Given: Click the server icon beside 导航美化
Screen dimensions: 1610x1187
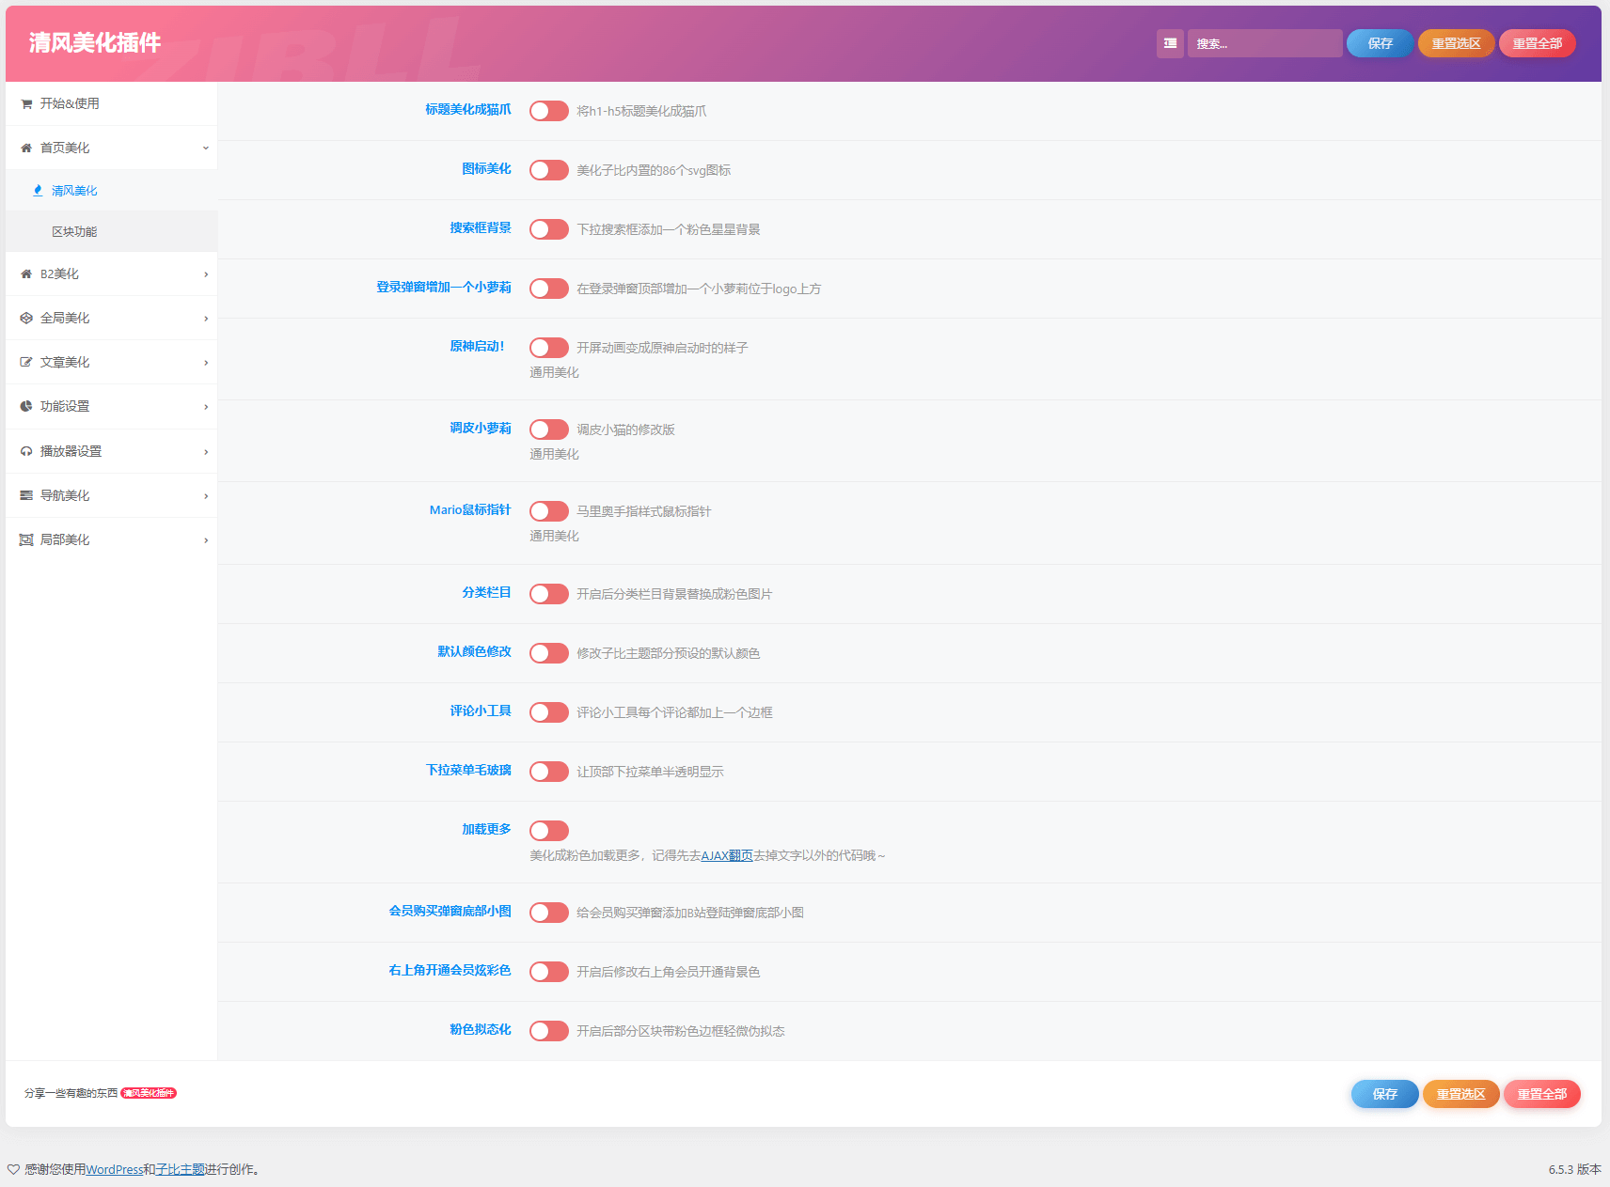Looking at the screenshot, I should click(x=26, y=496).
